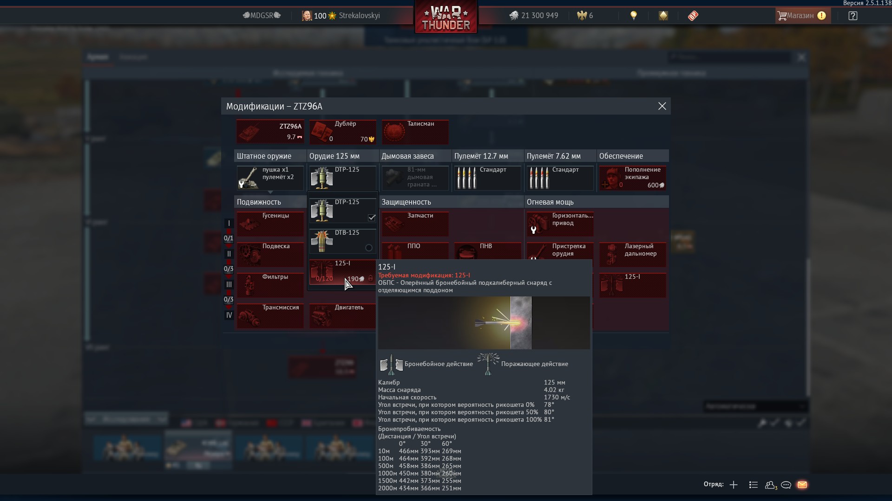Click the MDGSR clan tag

coord(262,15)
